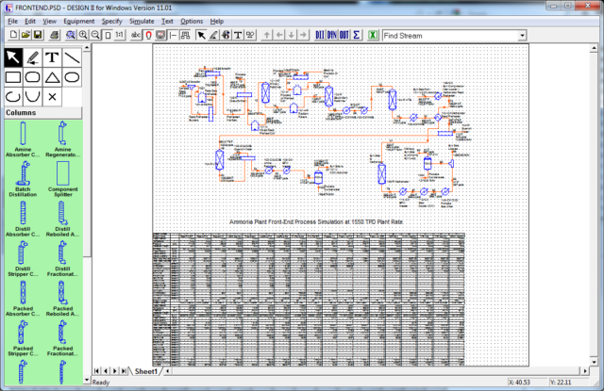Select the pencil draw tool in palette
The width and height of the screenshot is (604, 391).
coord(33,57)
